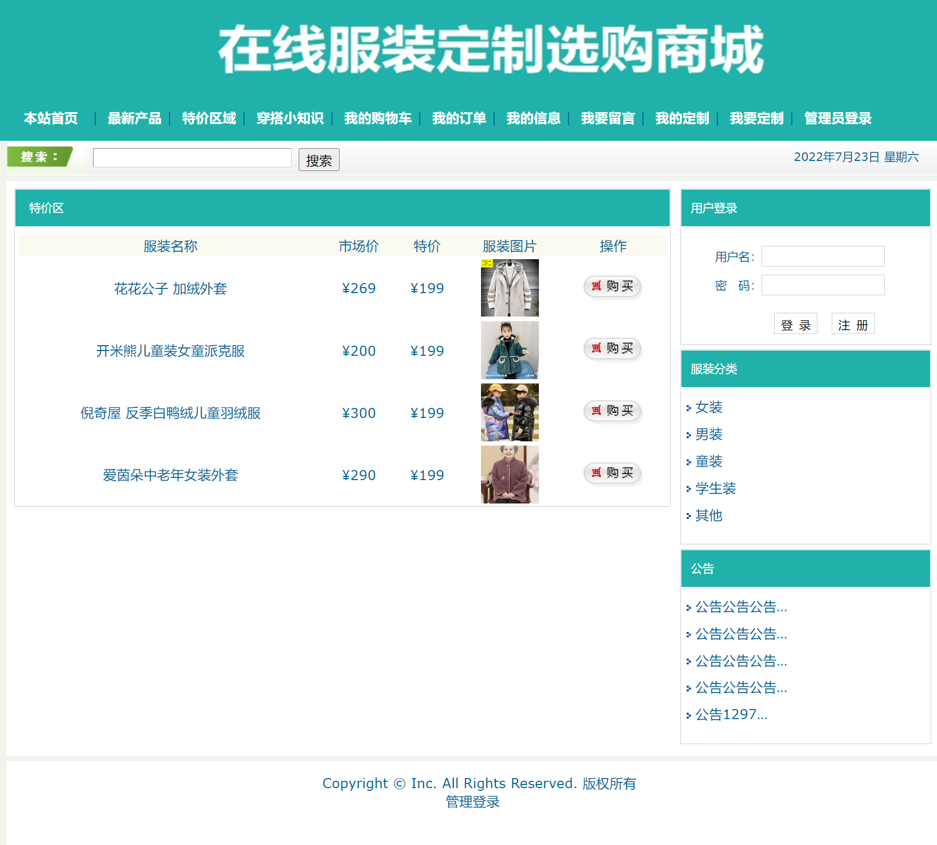
Task: Click the 管理登录 footer link
Action: coord(472,803)
